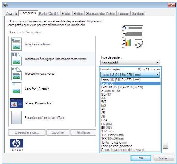The width and height of the screenshot is (177, 164).
Task: Switch to Stockage des tâches tab
Action: [101, 14]
